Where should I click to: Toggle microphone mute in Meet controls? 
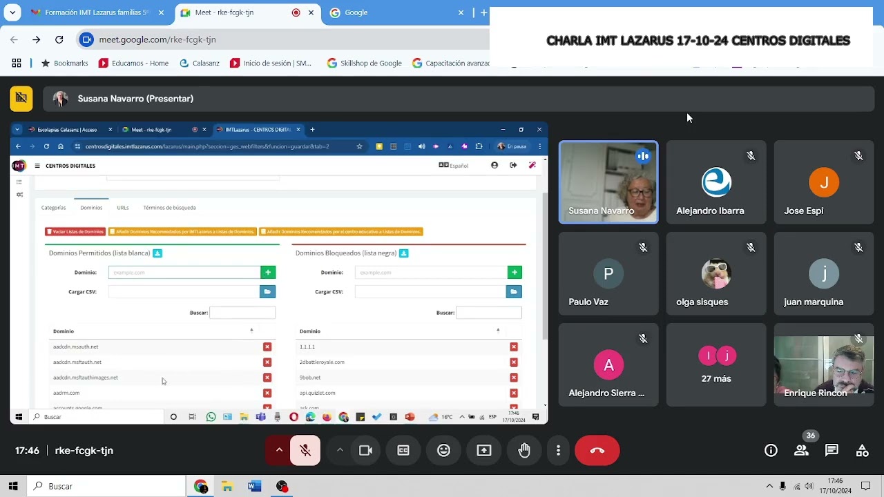click(305, 451)
